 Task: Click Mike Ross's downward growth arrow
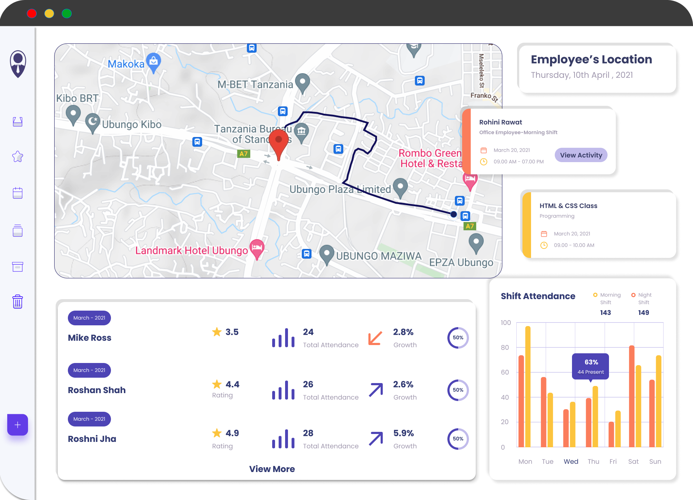375,338
